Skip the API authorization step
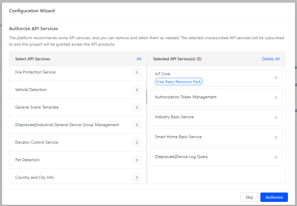Image resolution: width=297 pixels, height=206 pixels. [249, 197]
